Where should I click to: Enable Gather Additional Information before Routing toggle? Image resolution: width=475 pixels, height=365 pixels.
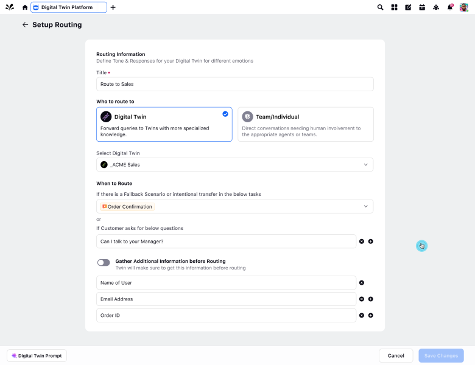(104, 262)
